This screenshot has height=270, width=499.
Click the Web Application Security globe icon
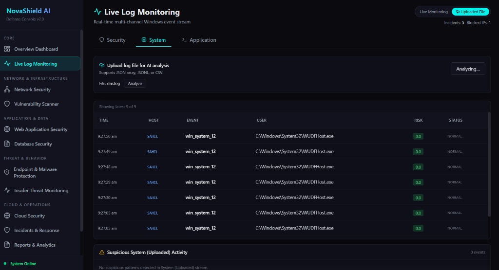[7, 129]
